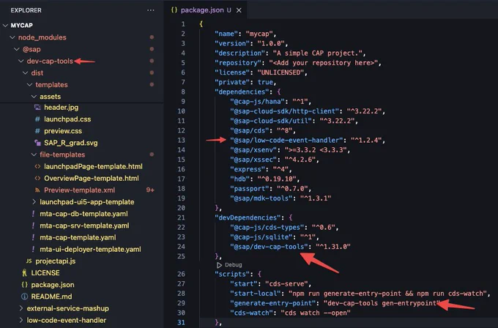Collapse the @sap folder chevron
Screen dimensions: 498x328
(17, 49)
